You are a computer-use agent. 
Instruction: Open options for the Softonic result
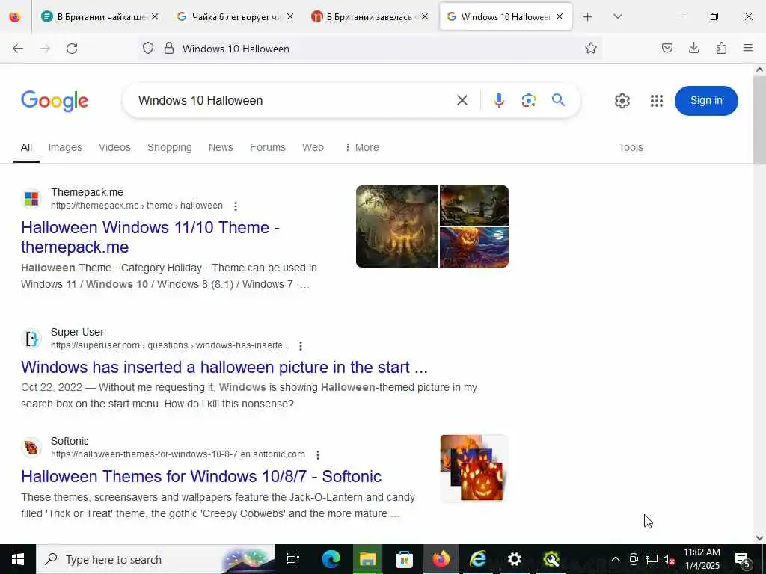tap(317, 455)
